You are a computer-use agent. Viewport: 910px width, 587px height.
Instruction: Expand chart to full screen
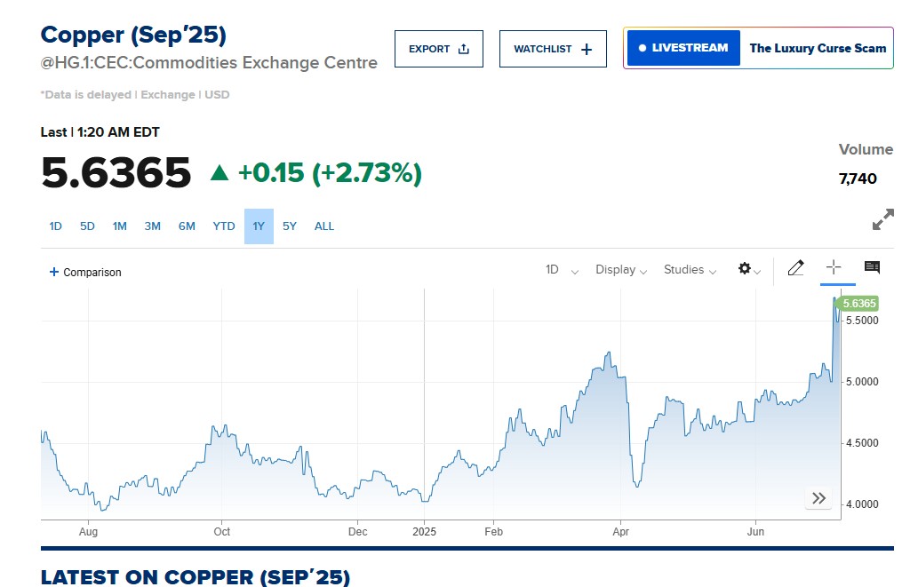tap(882, 220)
